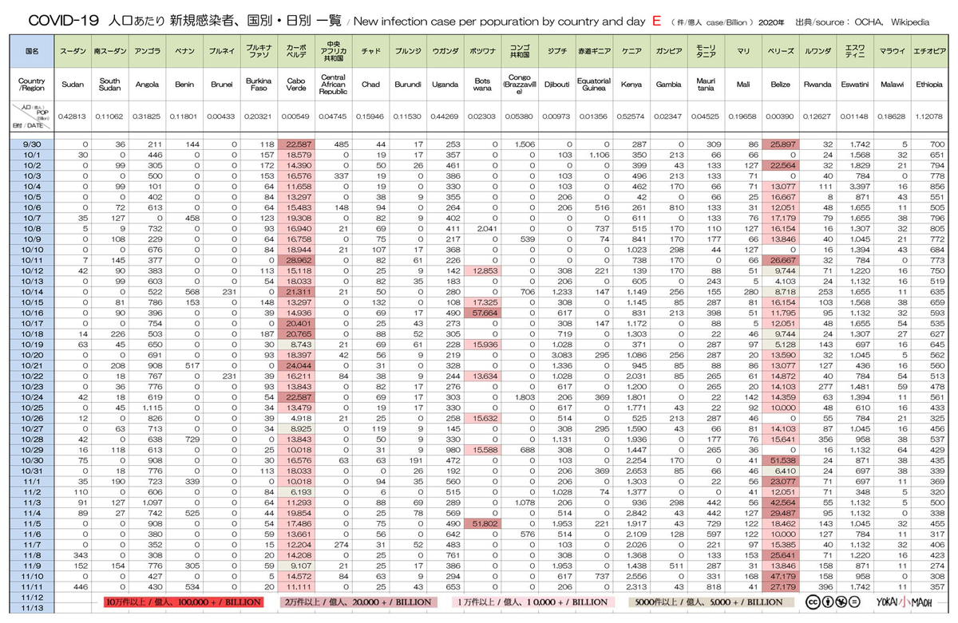Image resolution: width=958 pixels, height=623 pixels.
Task: Click the English Belize header cell
Action: coord(780,84)
